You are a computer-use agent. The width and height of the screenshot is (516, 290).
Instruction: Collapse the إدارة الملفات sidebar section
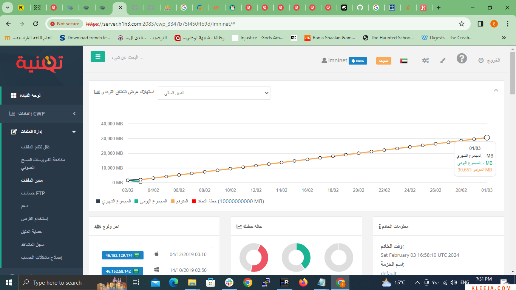(x=42, y=131)
